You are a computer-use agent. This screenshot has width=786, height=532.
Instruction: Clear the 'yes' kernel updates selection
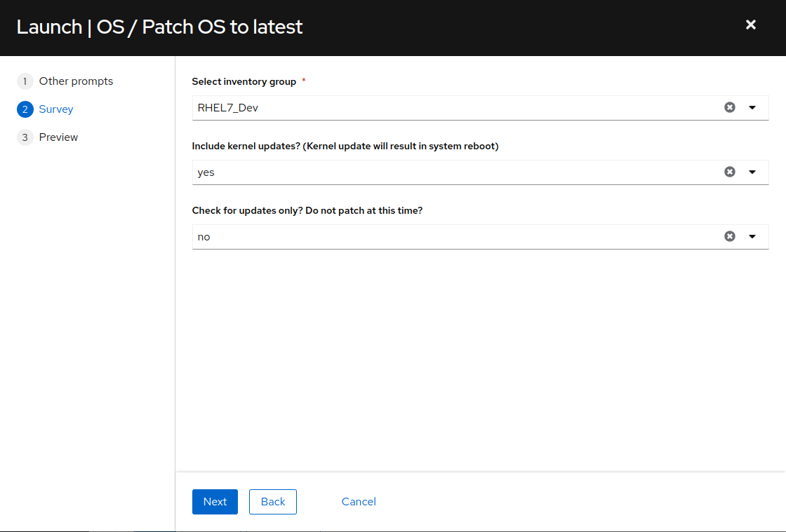coord(729,172)
